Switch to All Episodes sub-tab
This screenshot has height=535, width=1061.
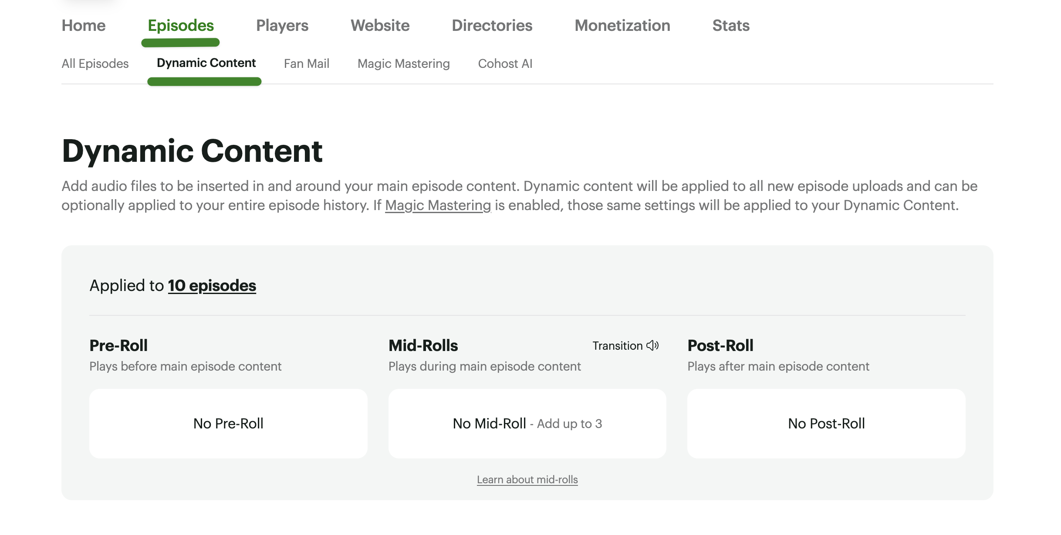tap(95, 64)
